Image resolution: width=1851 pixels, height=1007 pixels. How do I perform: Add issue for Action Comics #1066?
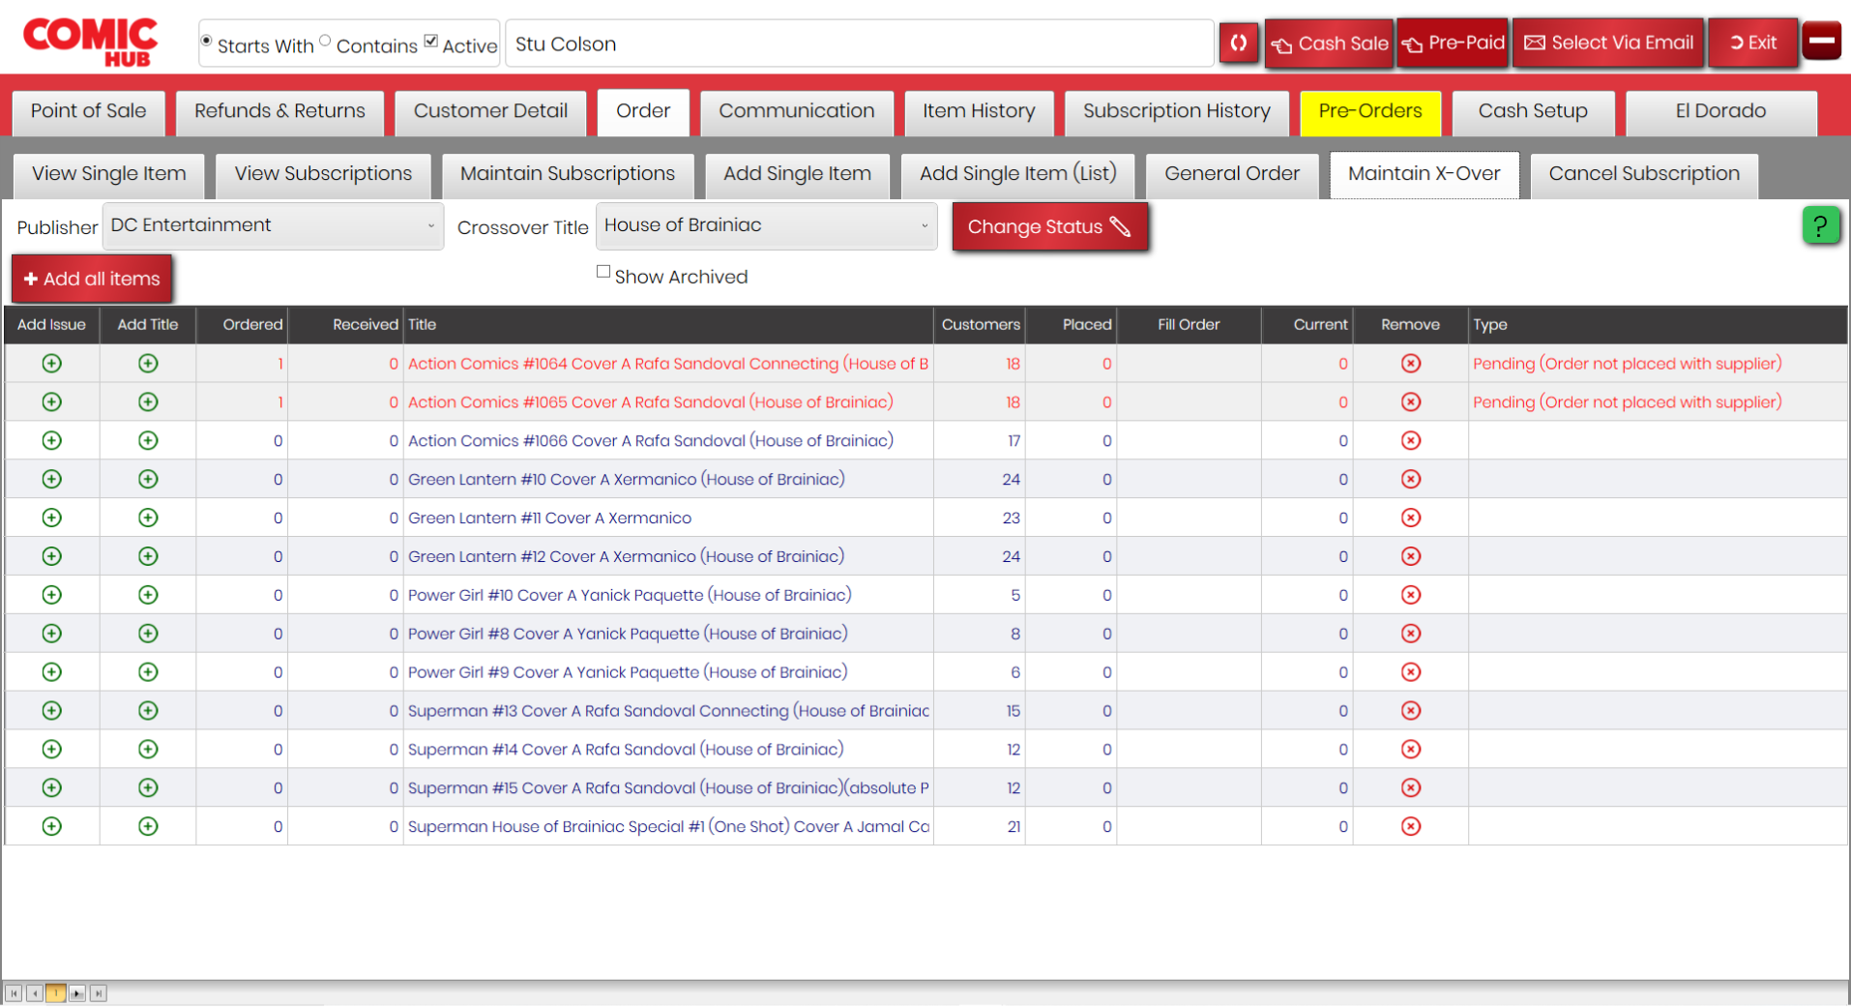pos(52,441)
